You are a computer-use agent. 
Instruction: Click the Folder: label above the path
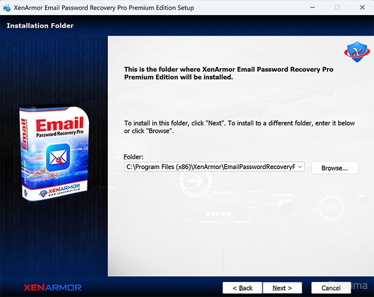134,157
